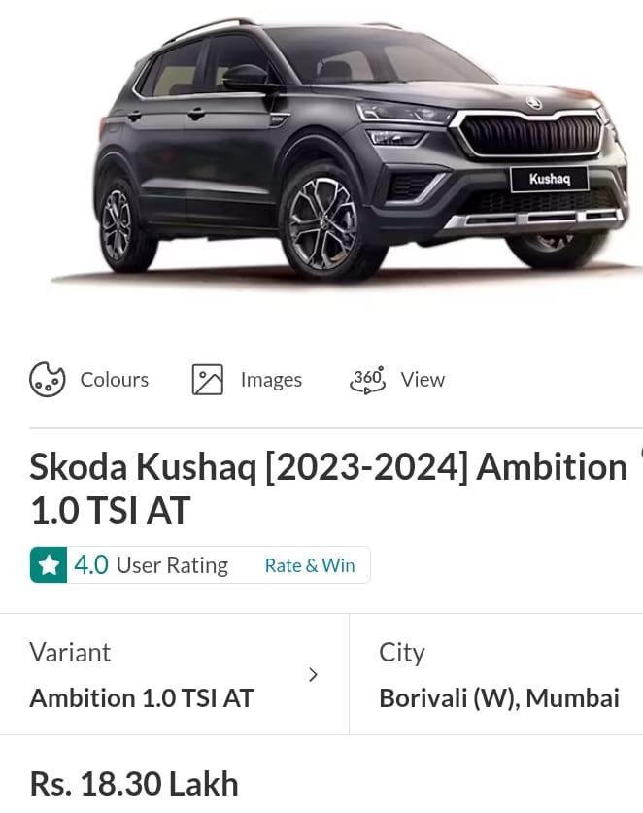This screenshot has width=643, height=813.
Task: Click the Skoda Kushaq Ambition title heading
Action: point(328,488)
